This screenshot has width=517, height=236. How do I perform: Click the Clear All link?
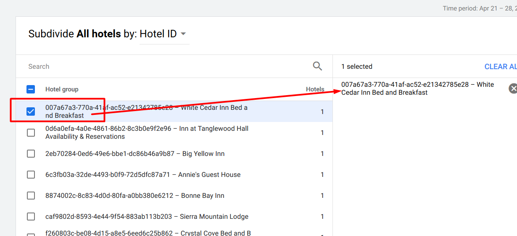pos(501,67)
